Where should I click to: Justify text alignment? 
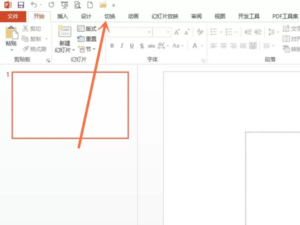coord(243,45)
